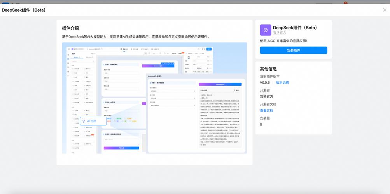The image size is (390, 194).
Task: Open the 版本说明 link
Action: click(x=282, y=83)
